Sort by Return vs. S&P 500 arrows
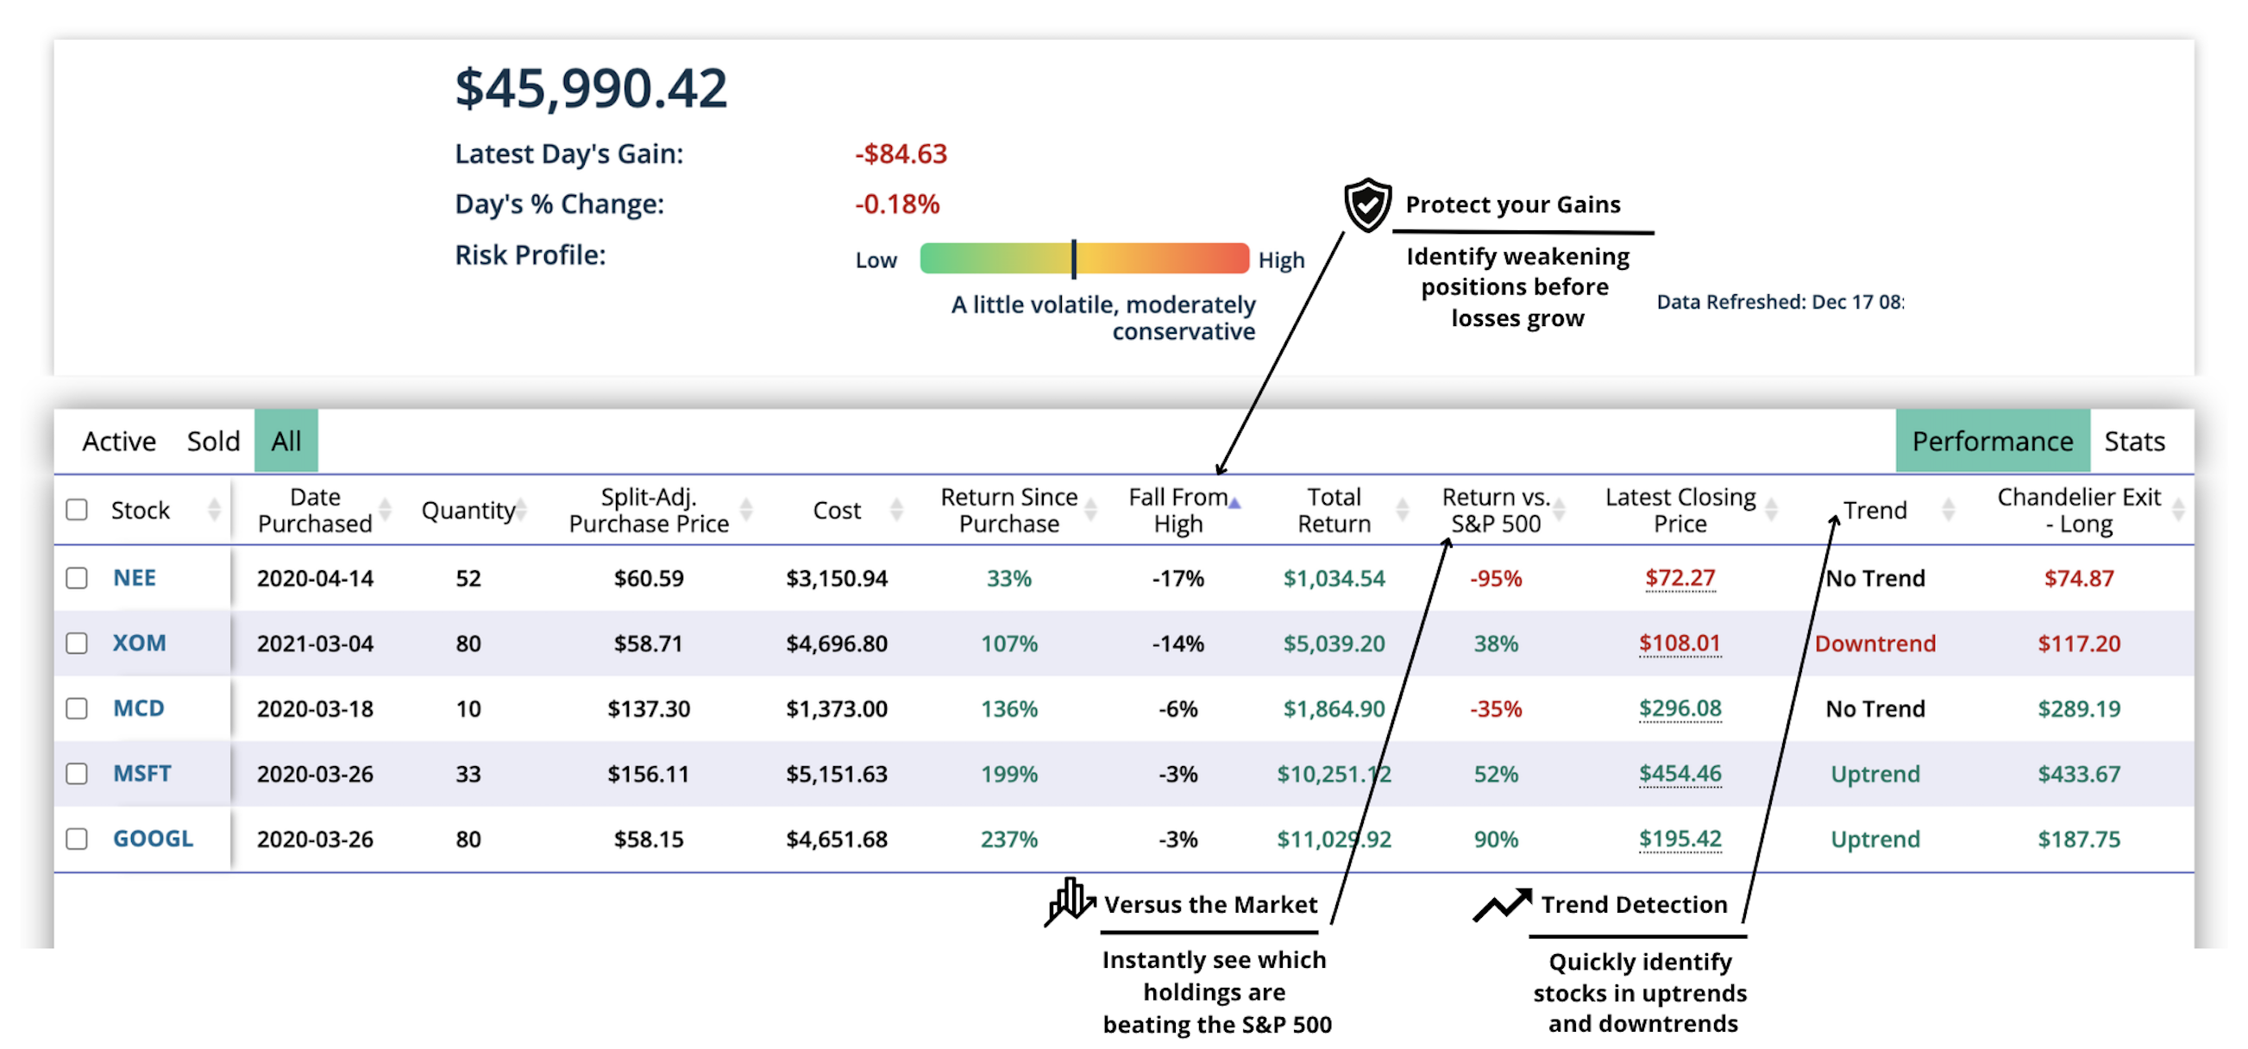The height and width of the screenshot is (1049, 2248). [x=1559, y=510]
